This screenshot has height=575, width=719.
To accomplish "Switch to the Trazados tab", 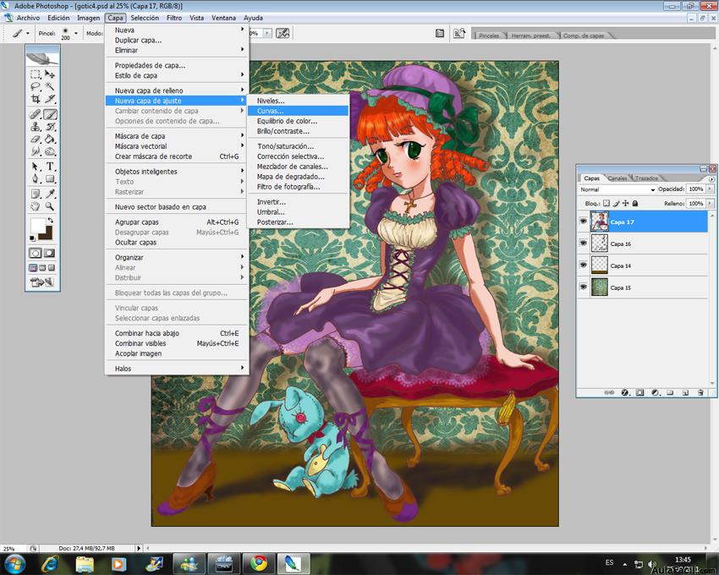I will pyautogui.click(x=646, y=178).
